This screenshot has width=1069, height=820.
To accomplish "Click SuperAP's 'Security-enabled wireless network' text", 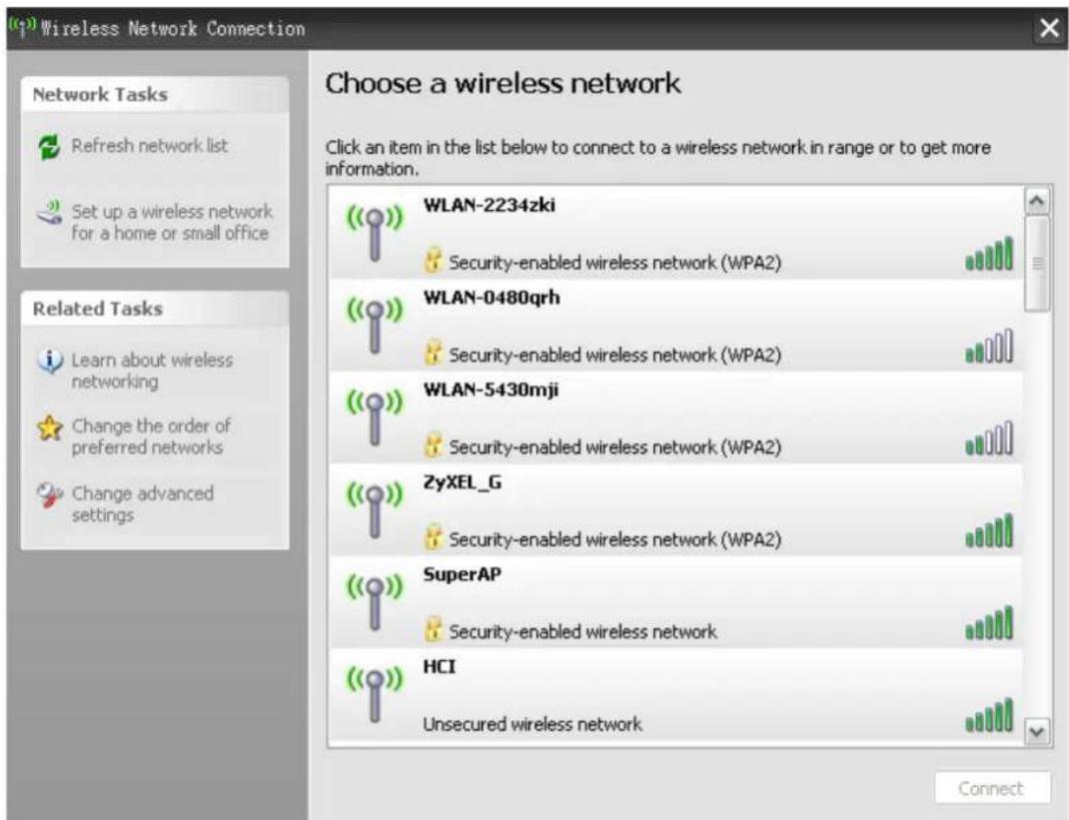I will [582, 632].
